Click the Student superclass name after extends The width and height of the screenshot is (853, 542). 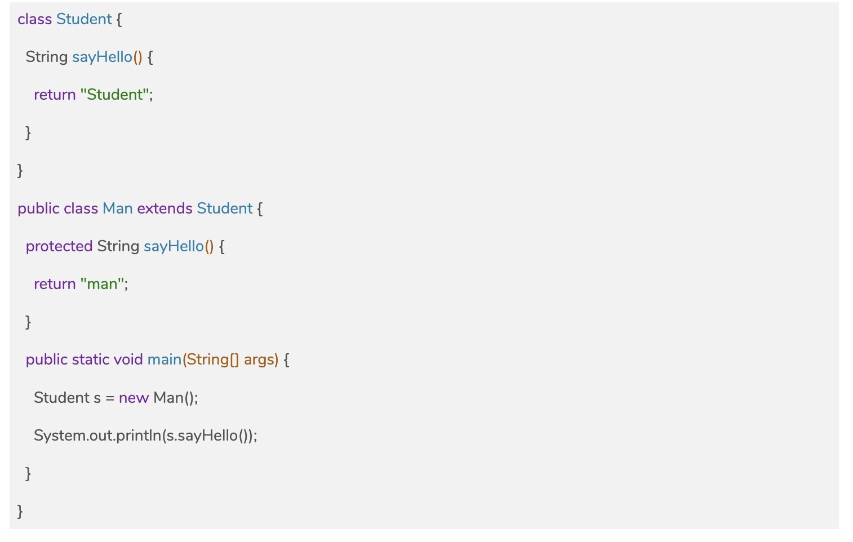[x=224, y=208]
